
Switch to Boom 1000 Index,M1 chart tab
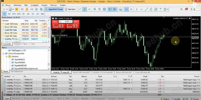(81, 73)
